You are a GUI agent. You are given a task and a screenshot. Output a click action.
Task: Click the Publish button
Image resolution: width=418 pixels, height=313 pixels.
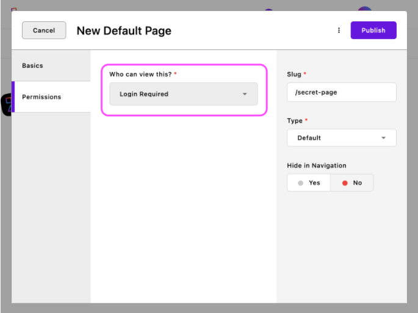373,31
